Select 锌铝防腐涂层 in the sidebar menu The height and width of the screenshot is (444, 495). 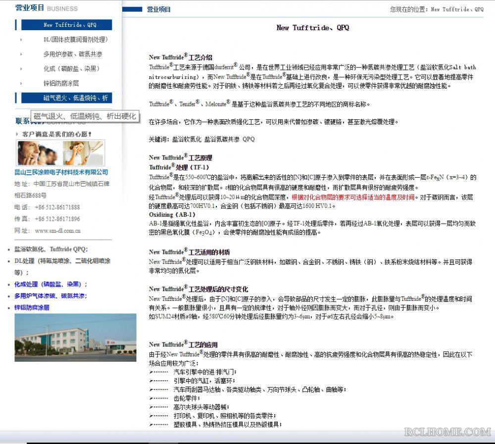pos(61,83)
